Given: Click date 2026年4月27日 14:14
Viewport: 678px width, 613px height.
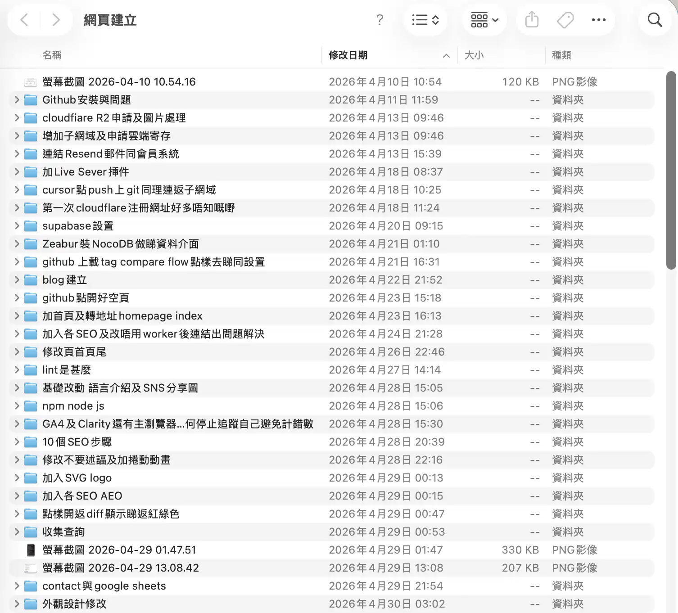Looking at the screenshot, I should pyautogui.click(x=385, y=370).
